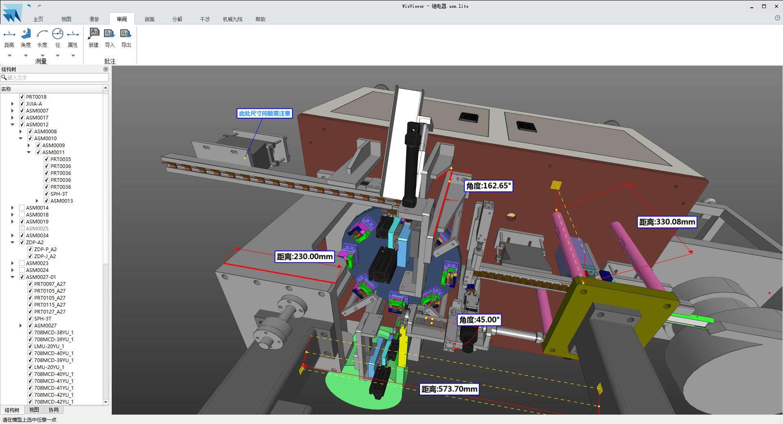Expand the ASM0013 tree node
Image resolution: width=783 pixels, height=424 pixels.
37,201
